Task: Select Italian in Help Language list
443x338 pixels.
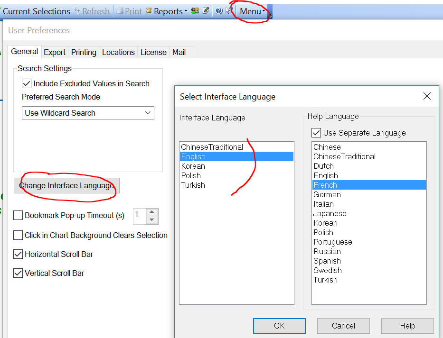Action: 369,204
